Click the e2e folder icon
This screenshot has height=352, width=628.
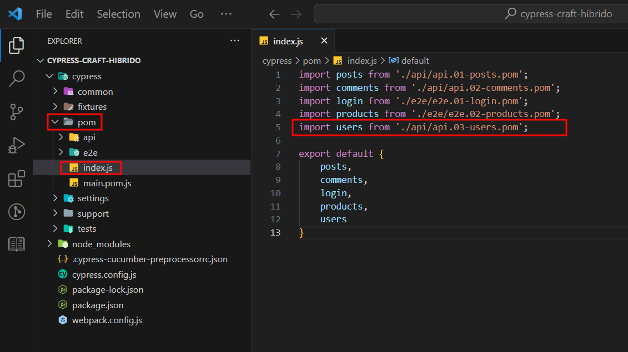coord(74,152)
